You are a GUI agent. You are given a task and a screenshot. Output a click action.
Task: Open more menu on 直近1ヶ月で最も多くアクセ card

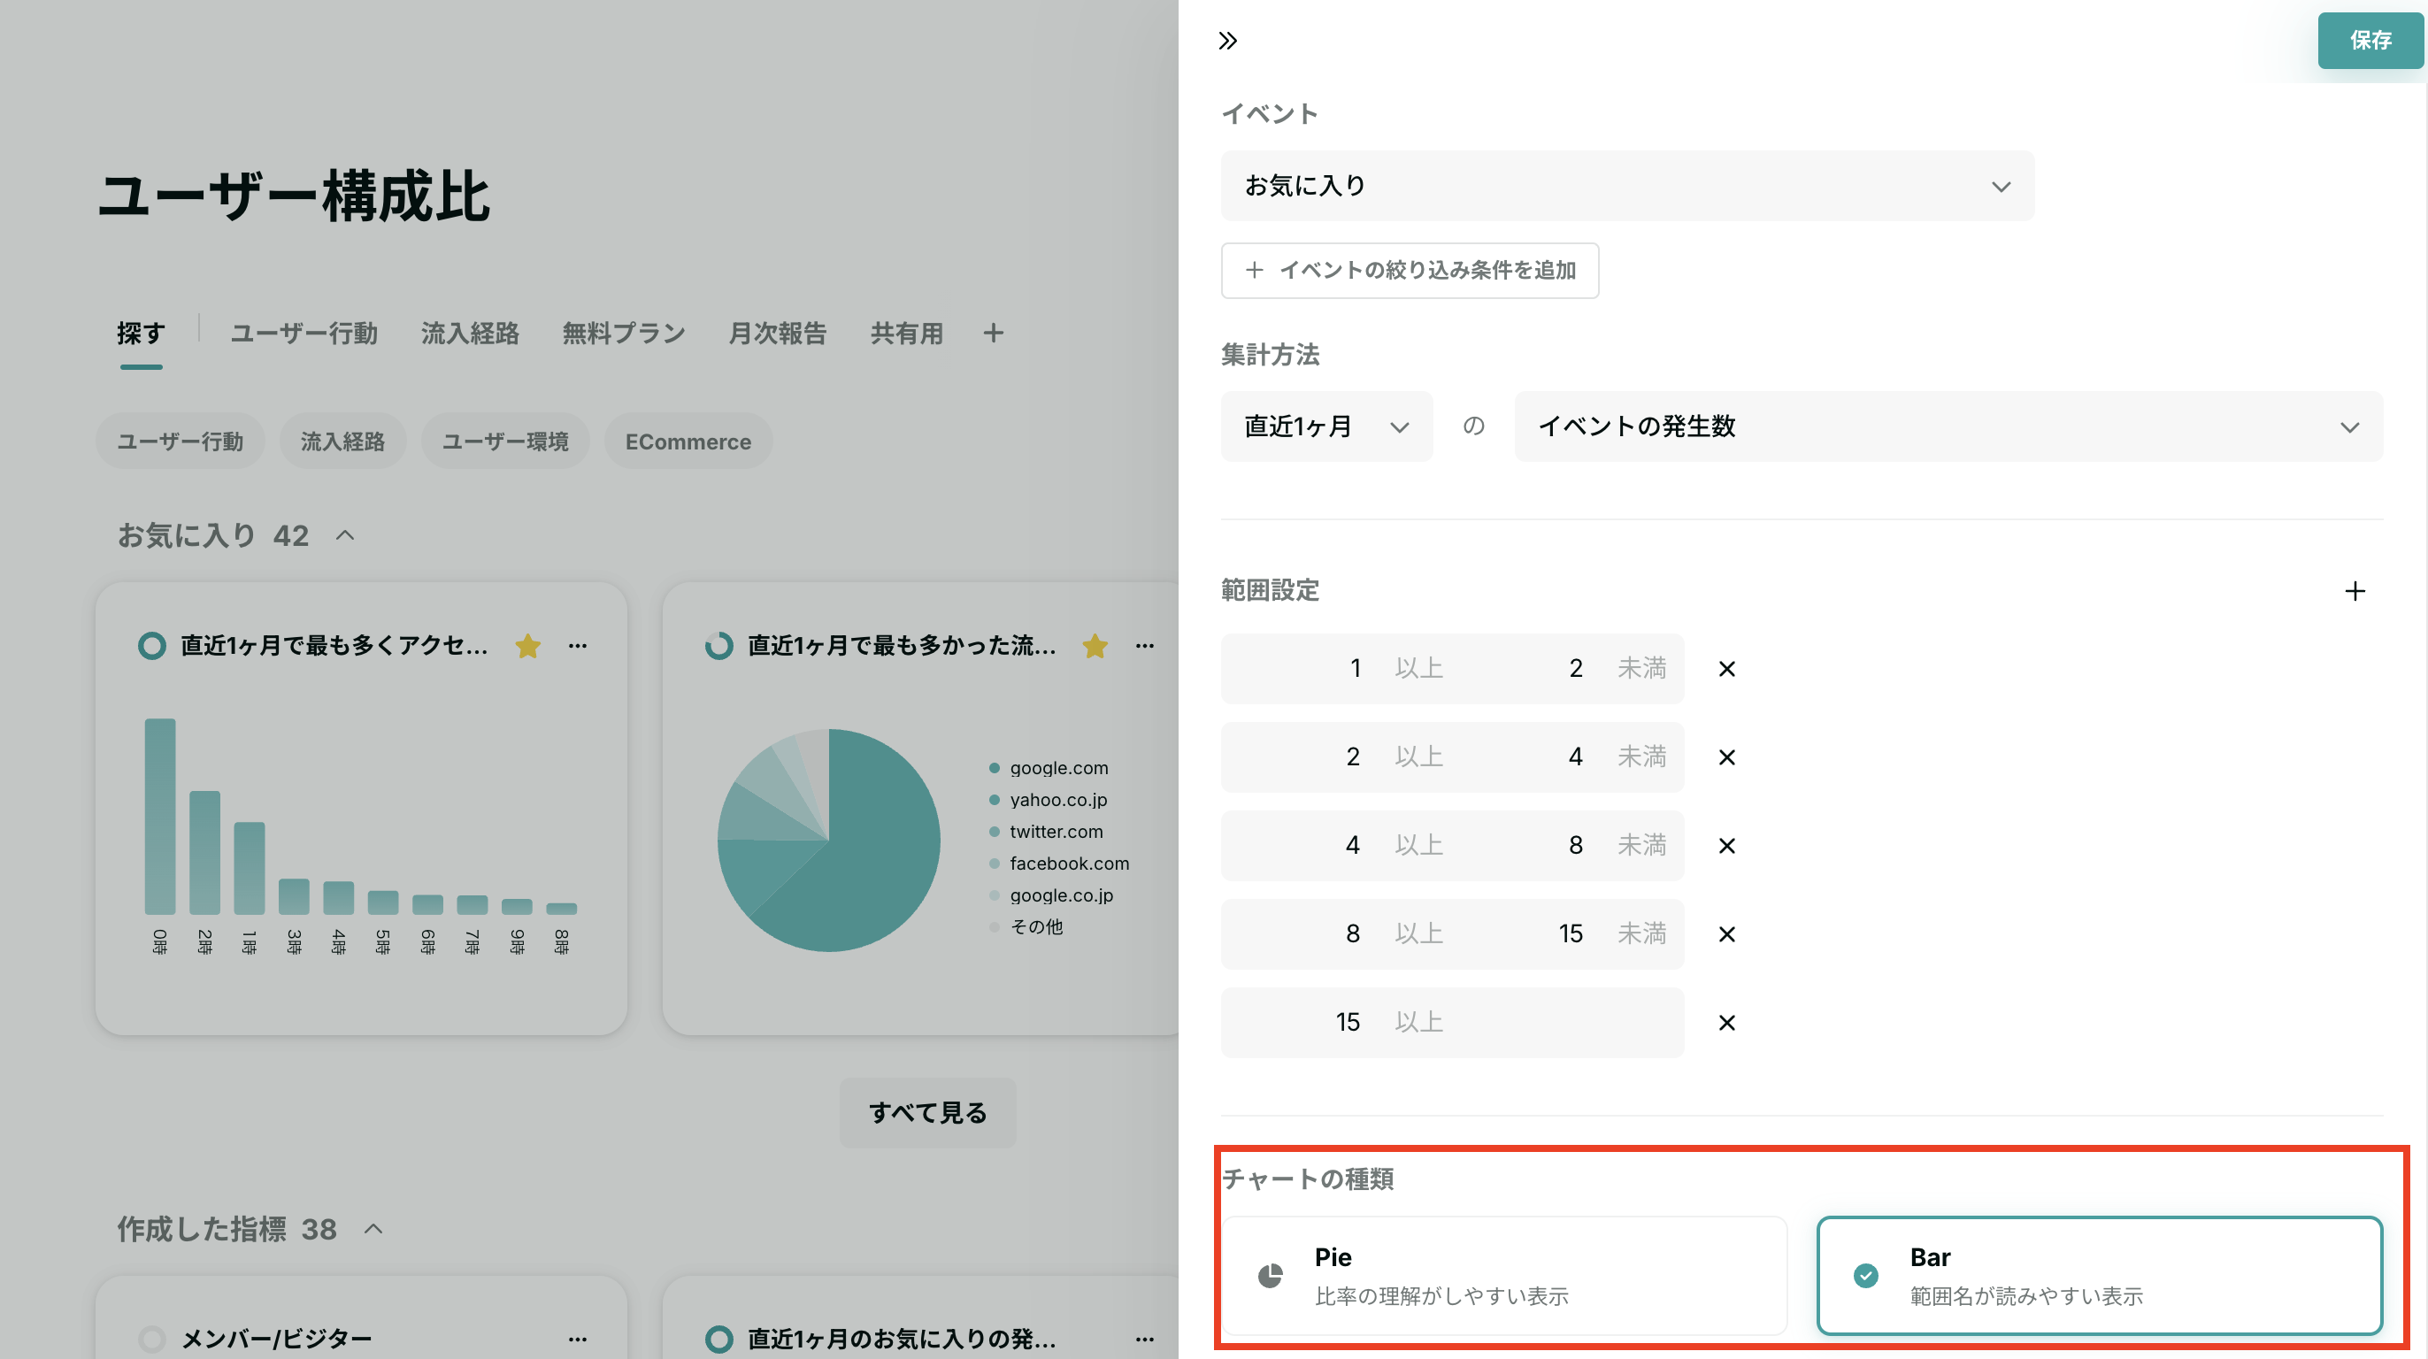tap(578, 646)
